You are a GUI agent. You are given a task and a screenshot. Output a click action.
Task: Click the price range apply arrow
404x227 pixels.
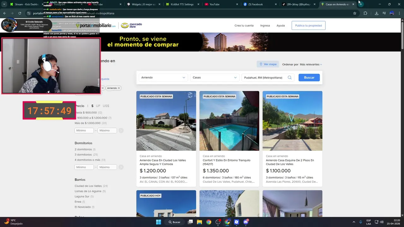pyautogui.click(x=121, y=131)
